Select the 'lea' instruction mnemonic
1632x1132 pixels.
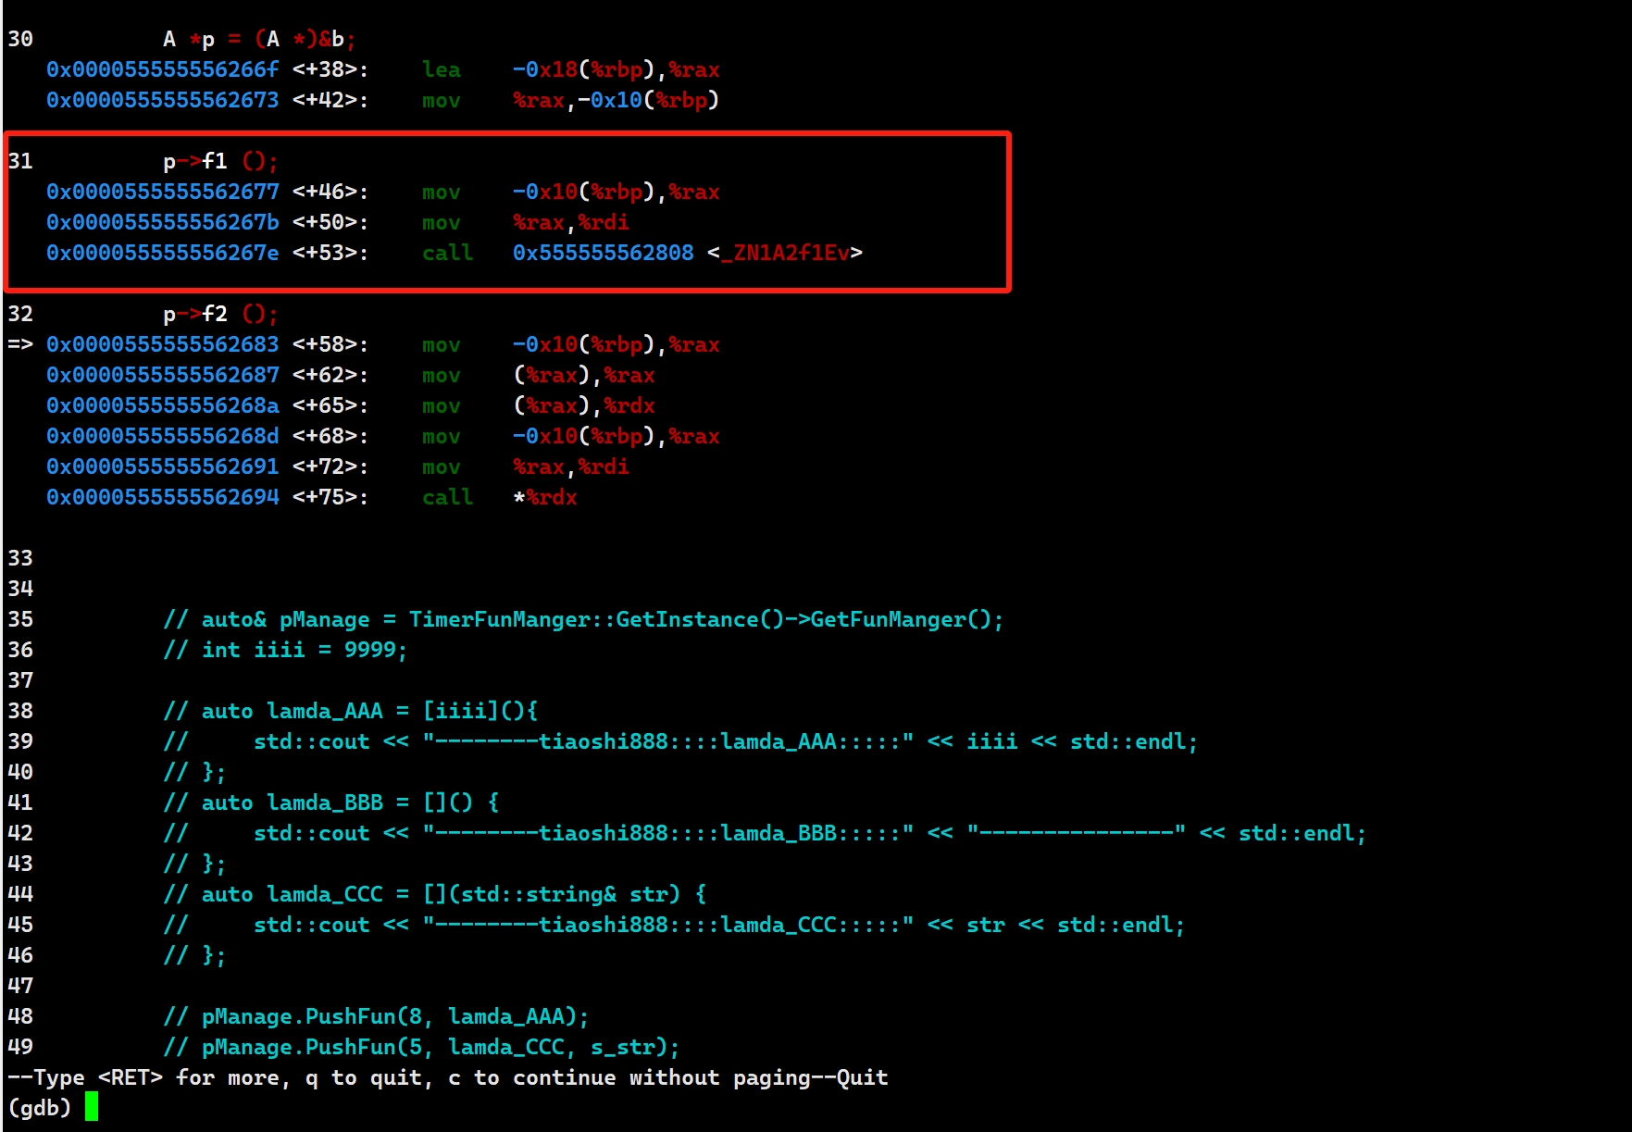click(x=441, y=69)
